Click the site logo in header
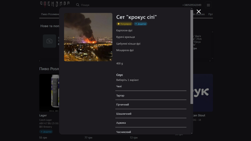Viewport: 251px width, 141px height. click(55, 4)
